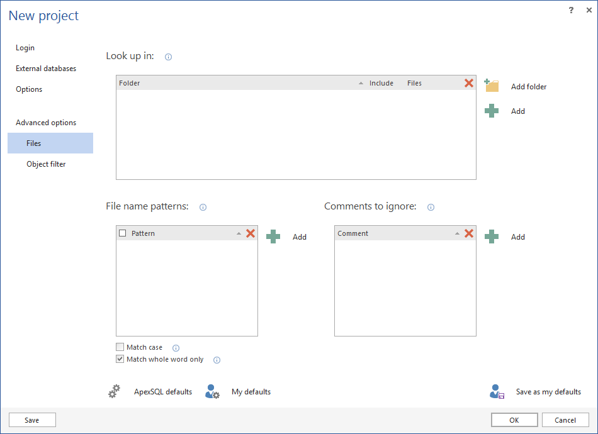The height and width of the screenshot is (434, 598).
Task: Switch to External databases section
Action: pos(46,69)
